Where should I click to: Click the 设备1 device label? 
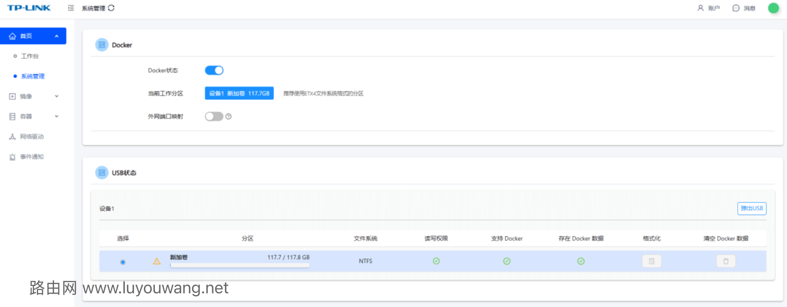click(x=107, y=209)
